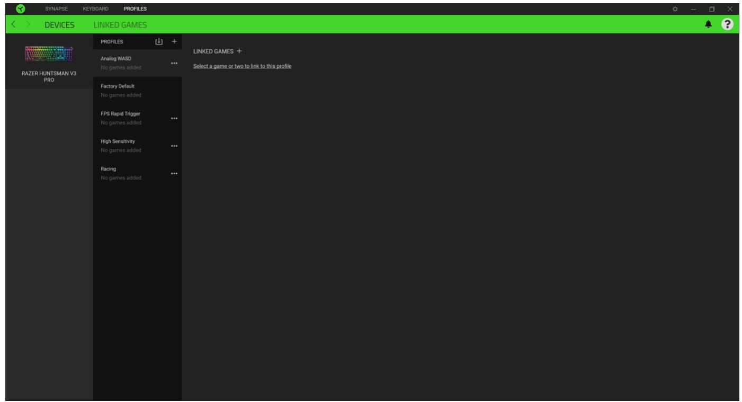Image resolution: width=742 pixels, height=402 pixels.
Task: Open options menu for Analog WASD profile
Action: click(x=174, y=63)
